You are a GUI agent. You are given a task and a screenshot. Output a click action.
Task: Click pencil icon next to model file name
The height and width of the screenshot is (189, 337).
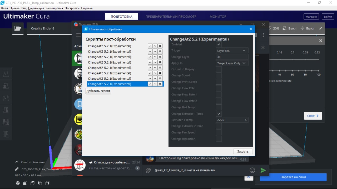click(17, 169)
